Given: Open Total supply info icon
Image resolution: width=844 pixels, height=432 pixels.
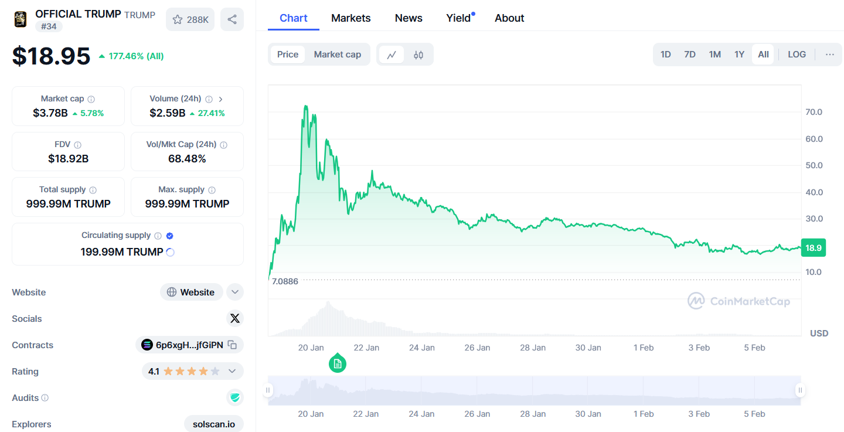Looking at the screenshot, I should click(93, 190).
